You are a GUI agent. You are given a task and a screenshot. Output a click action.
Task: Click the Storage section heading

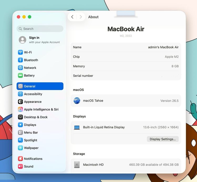(79, 154)
